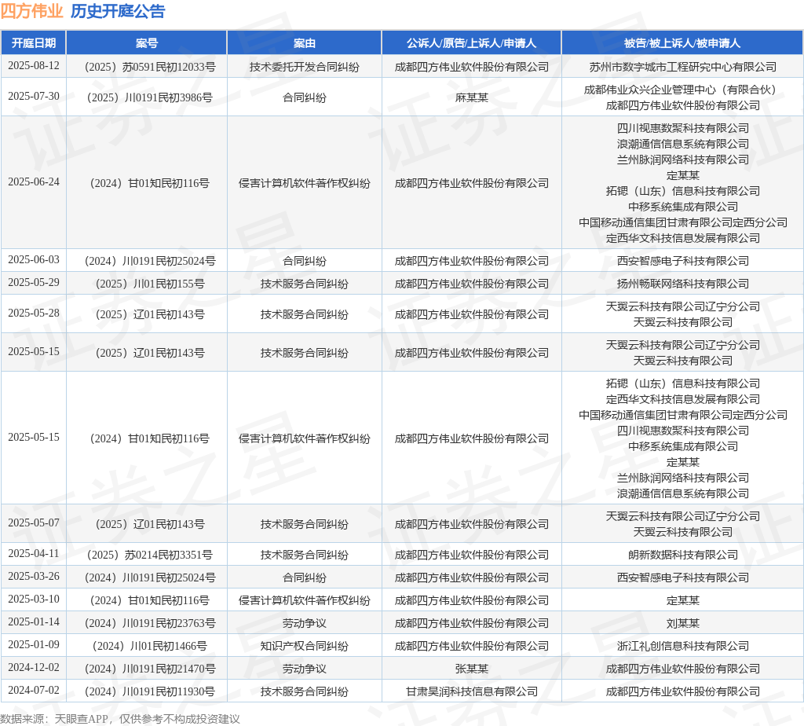
Task: Click the 历史开庭公告 heading
Action: [118, 11]
